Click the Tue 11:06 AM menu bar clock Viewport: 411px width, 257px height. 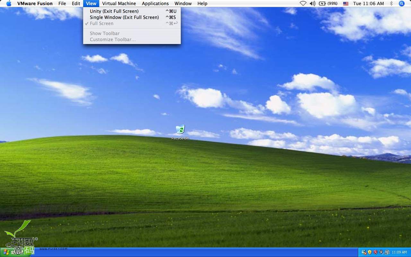tap(368, 4)
